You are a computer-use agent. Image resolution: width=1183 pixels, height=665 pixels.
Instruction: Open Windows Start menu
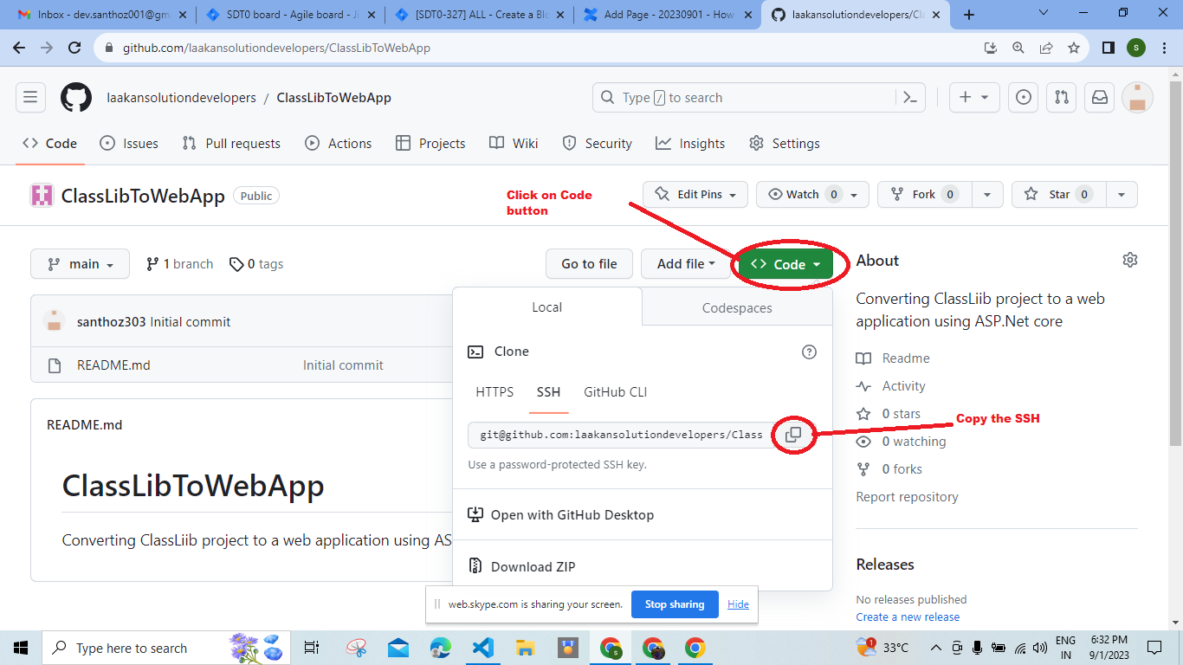21,648
